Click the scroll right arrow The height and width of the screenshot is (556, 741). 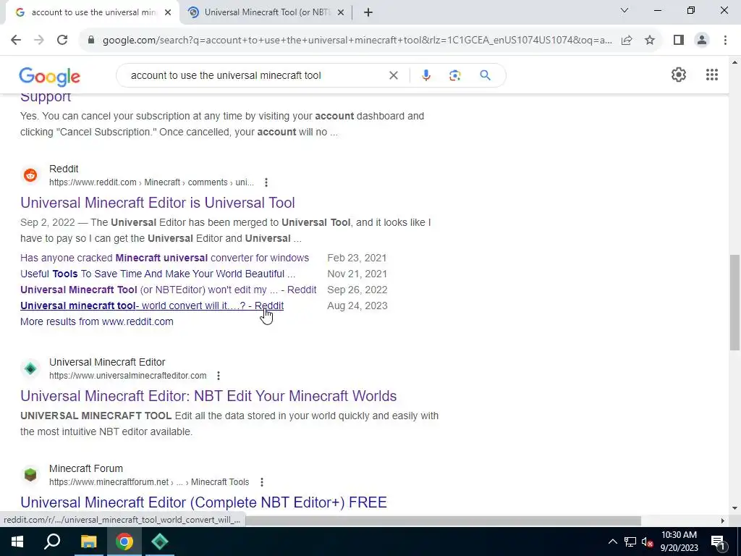722,521
